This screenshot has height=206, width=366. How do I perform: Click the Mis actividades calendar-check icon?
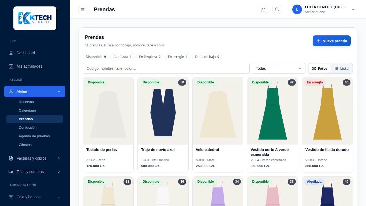point(11,66)
